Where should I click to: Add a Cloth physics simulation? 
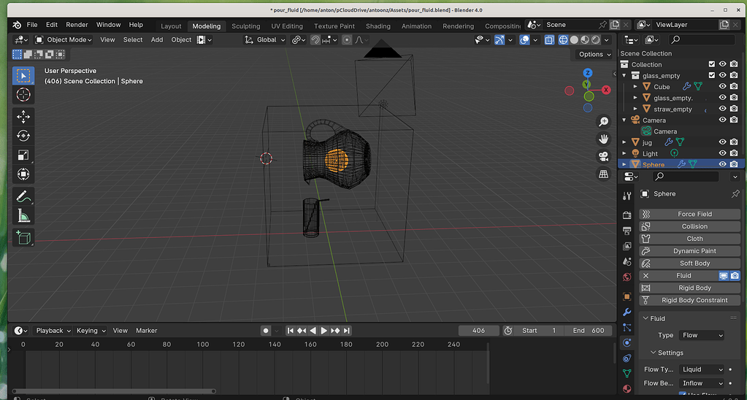pos(690,239)
